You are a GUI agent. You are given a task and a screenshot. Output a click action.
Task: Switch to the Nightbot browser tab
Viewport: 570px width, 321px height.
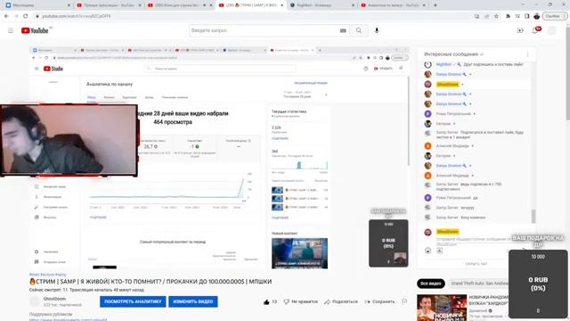coord(322,5)
